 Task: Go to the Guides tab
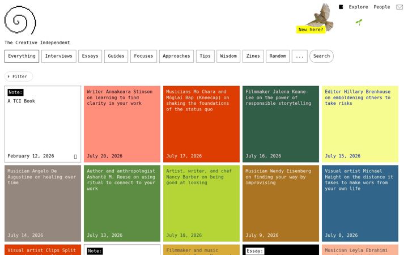click(x=116, y=56)
